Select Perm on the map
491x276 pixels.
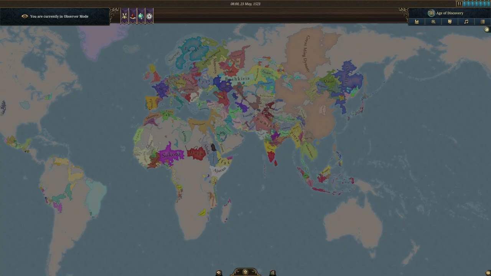tap(235, 61)
